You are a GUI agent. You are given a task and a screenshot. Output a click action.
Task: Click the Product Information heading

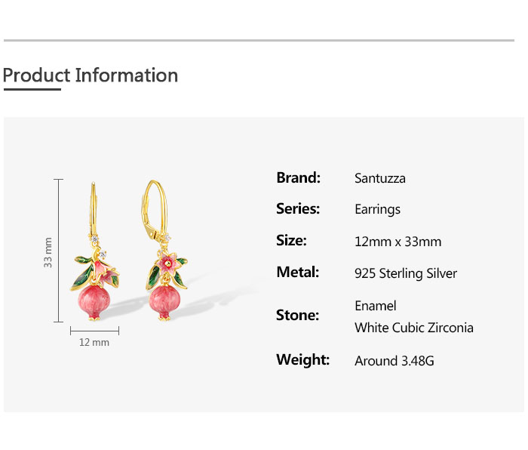pos(91,76)
